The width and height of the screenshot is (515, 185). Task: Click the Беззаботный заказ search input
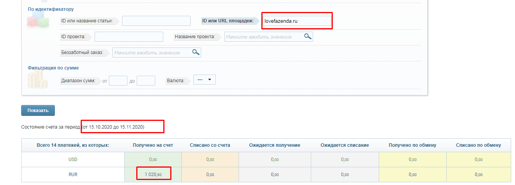point(152,53)
